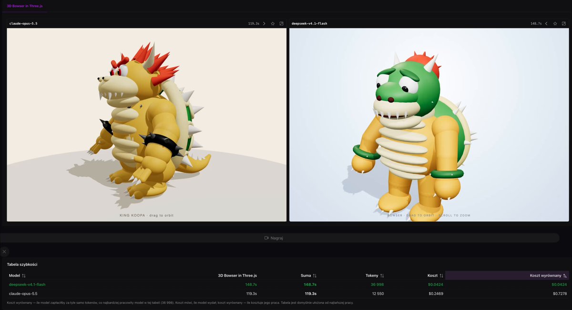This screenshot has width=572, height=310.
Task: Click the KING KOOPA drag to orbit caption
Action: [147, 215]
